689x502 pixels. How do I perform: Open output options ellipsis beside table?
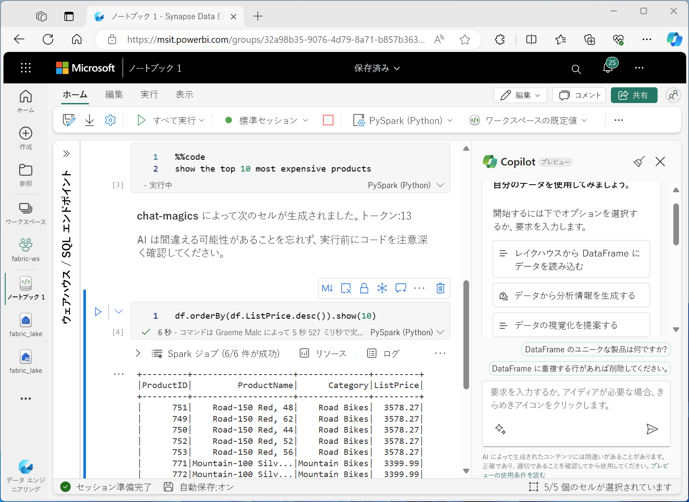point(119,374)
